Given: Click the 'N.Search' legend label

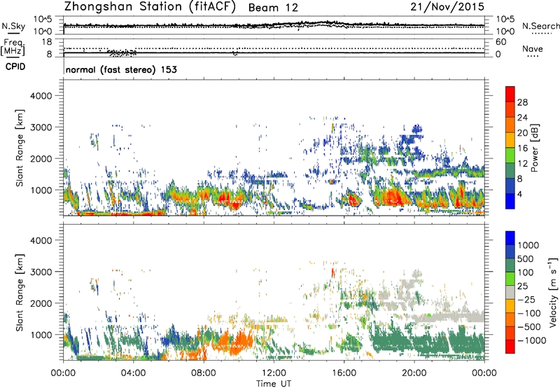Looking at the screenshot, I should [x=540, y=26].
